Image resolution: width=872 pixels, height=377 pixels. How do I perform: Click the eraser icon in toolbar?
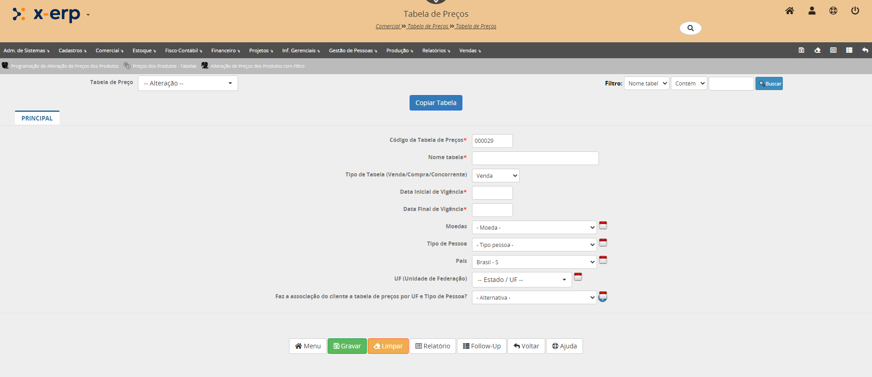tap(817, 50)
